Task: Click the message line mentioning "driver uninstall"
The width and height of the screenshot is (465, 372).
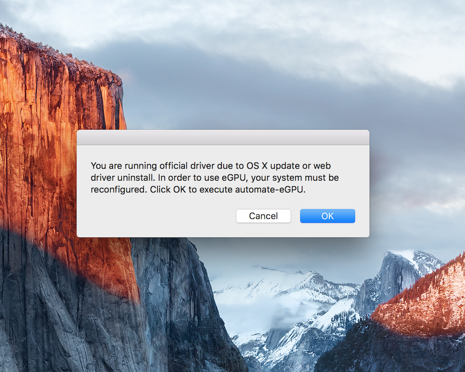Action: [215, 177]
